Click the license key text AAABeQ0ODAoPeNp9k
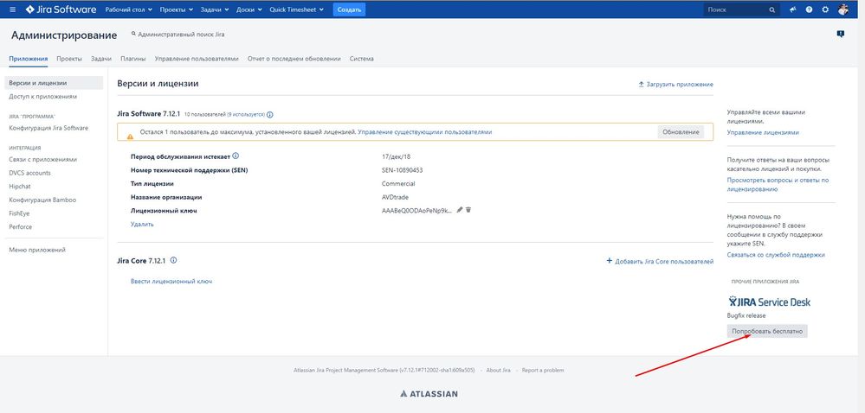 pos(416,210)
